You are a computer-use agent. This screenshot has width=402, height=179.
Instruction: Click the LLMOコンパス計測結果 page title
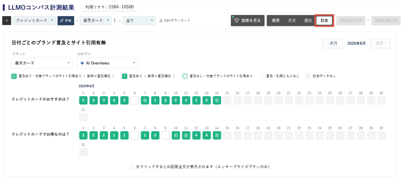pyautogui.click(x=41, y=7)
